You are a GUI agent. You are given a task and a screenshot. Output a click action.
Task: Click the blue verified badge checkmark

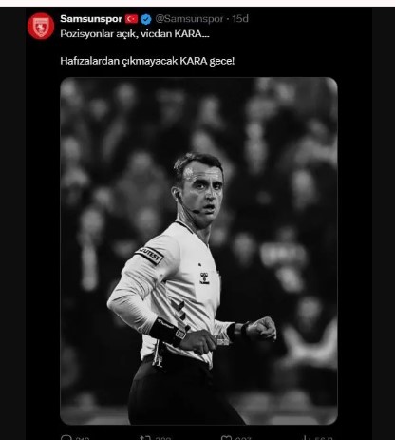coord(146,19)
